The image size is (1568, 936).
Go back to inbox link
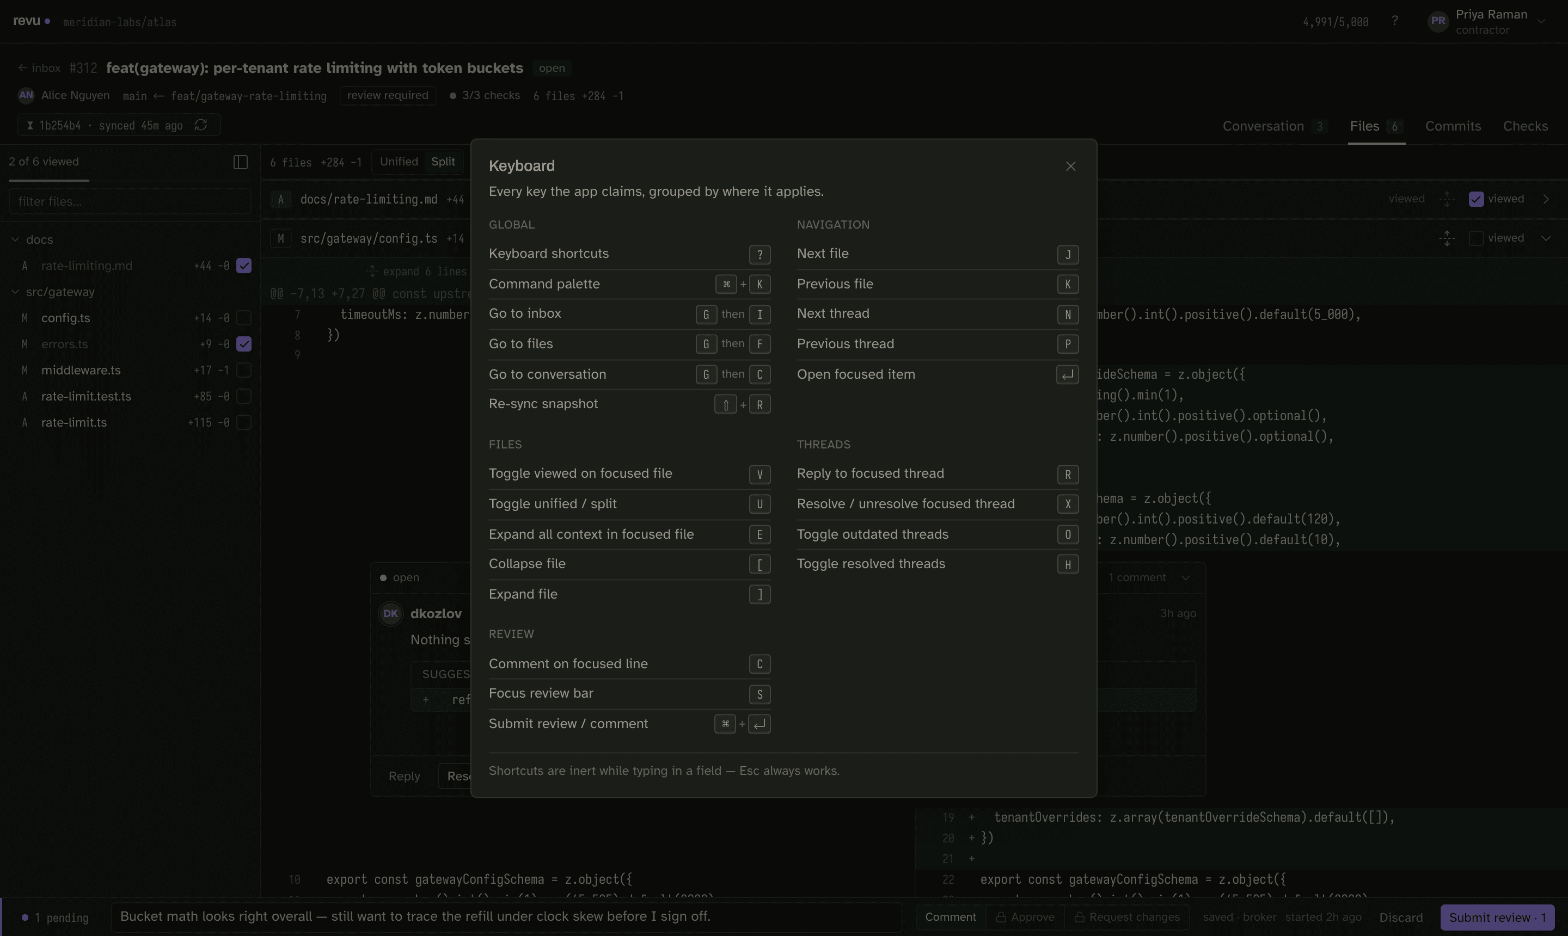[39, 68]
